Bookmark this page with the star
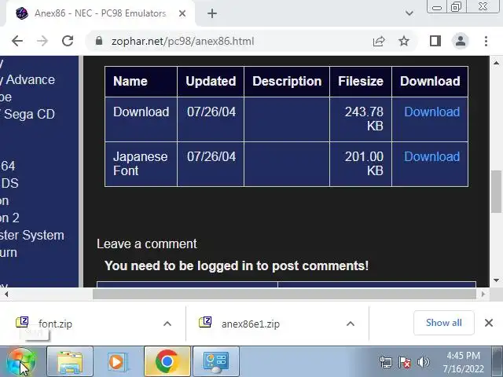The height and width of the screenshot is (377, 503). [403, 41]
